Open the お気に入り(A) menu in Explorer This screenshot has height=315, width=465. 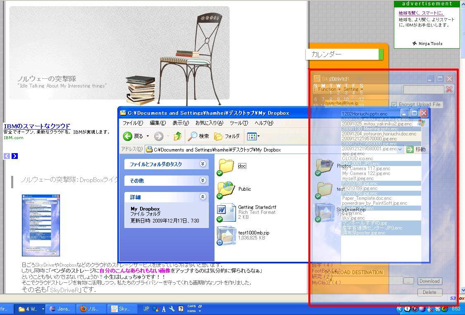coord(209,123)
